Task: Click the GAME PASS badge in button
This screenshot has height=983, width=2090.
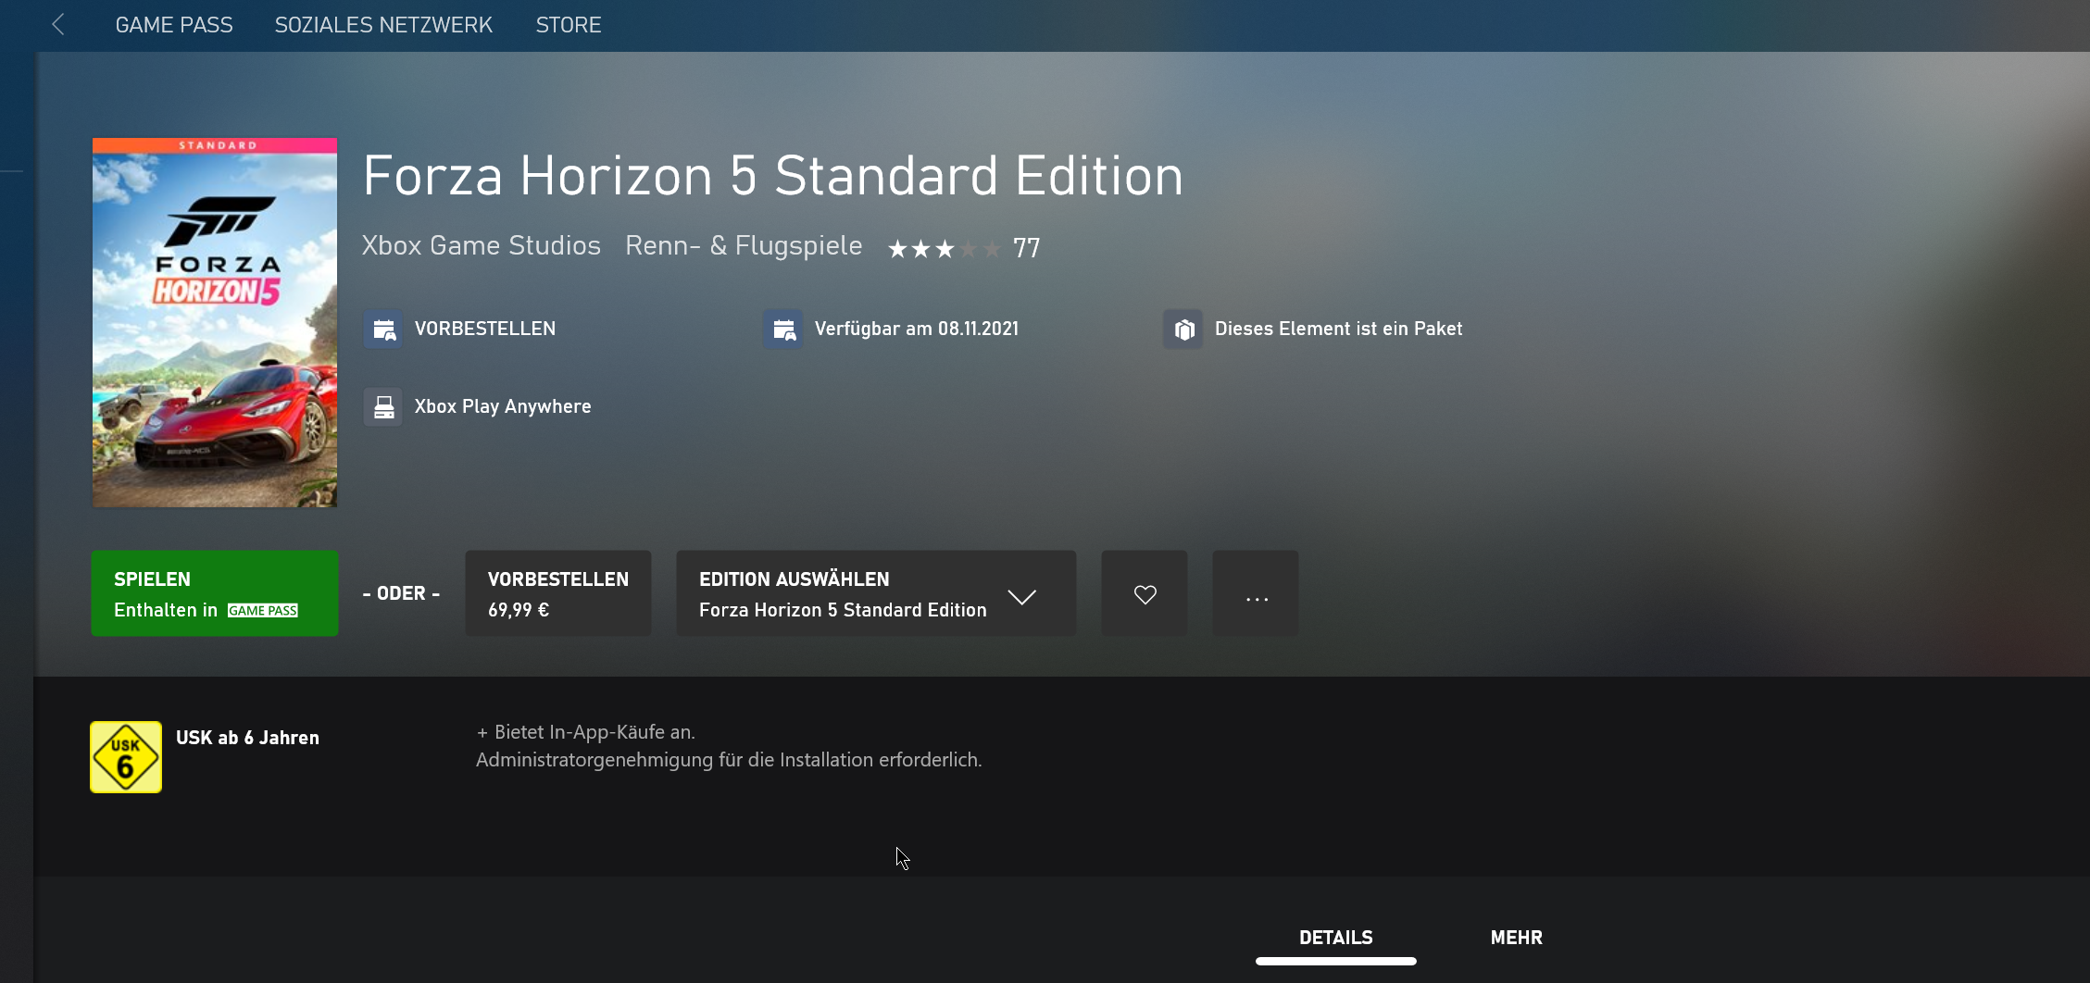Action: (263, 611)
